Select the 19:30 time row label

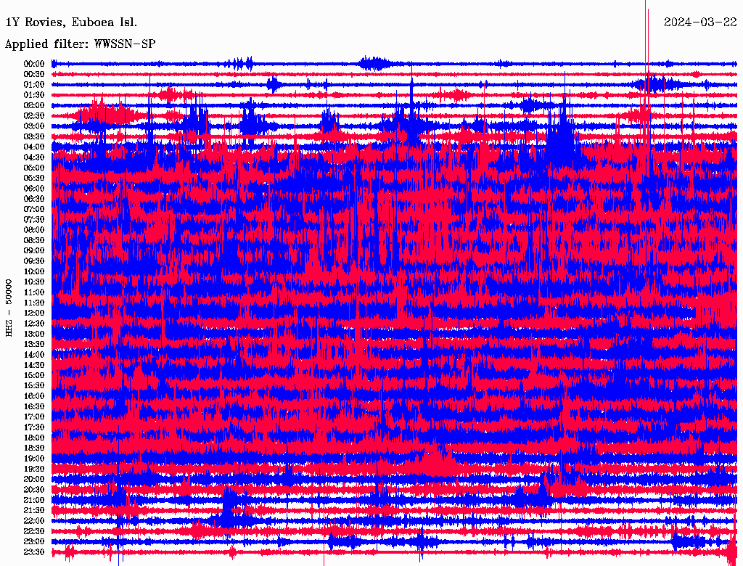[x=34, y=469]
